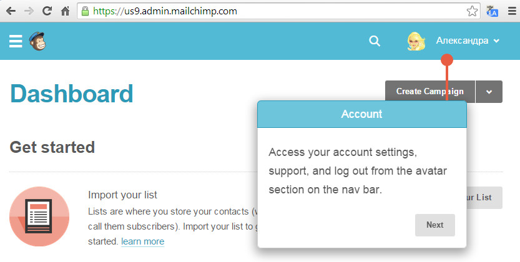Open the learn more link

pyautogui.click(x=142, y=241)
